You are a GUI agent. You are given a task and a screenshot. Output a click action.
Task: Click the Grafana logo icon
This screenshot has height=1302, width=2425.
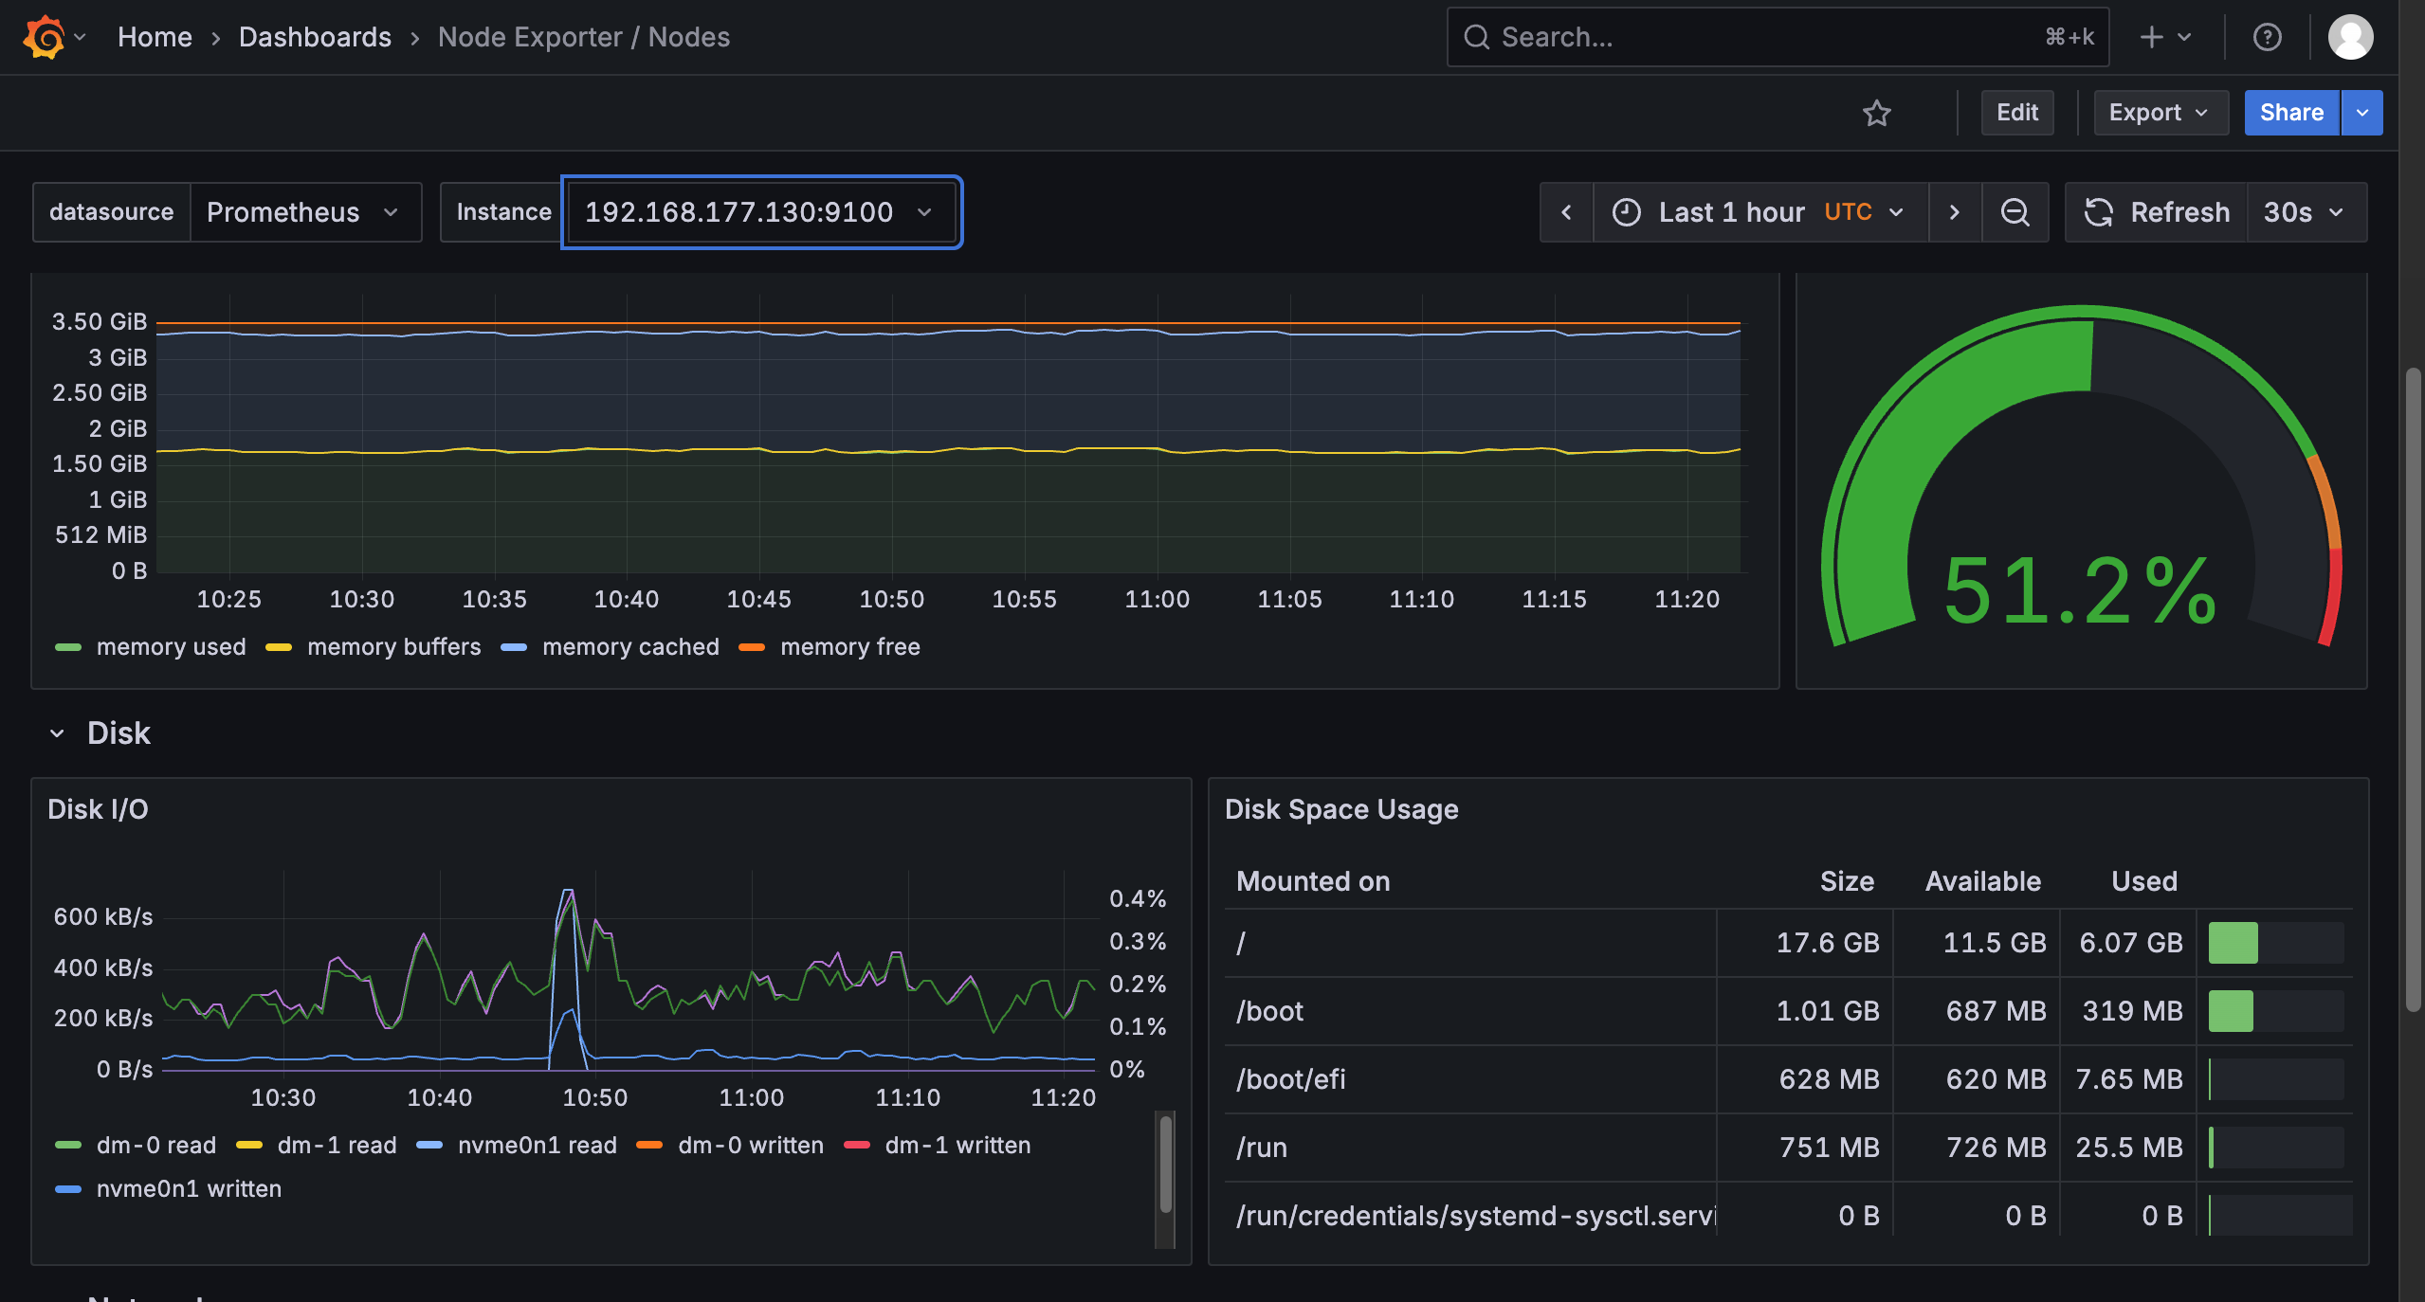[44, 37]
